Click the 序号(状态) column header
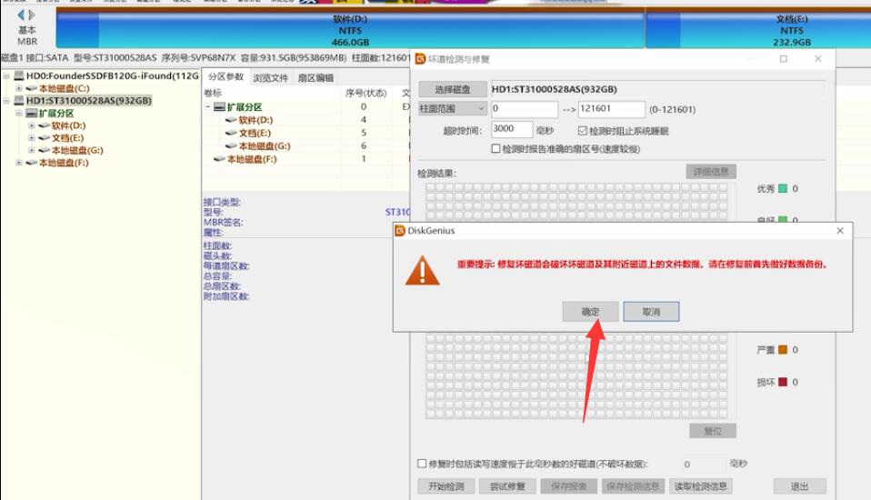The width and height of the screenshot is (871, 500). tap(365, 93)
